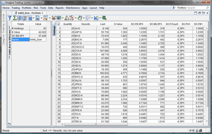This screenshot has height=134, width=212.
Task: Select the vertical Holdings tab
Action: point(54,30)
